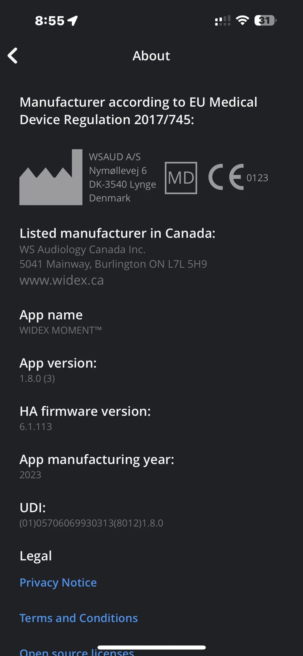The image size is (303, 656).
Task: Open the Terms and Conditions link
Action: (79, 618)
